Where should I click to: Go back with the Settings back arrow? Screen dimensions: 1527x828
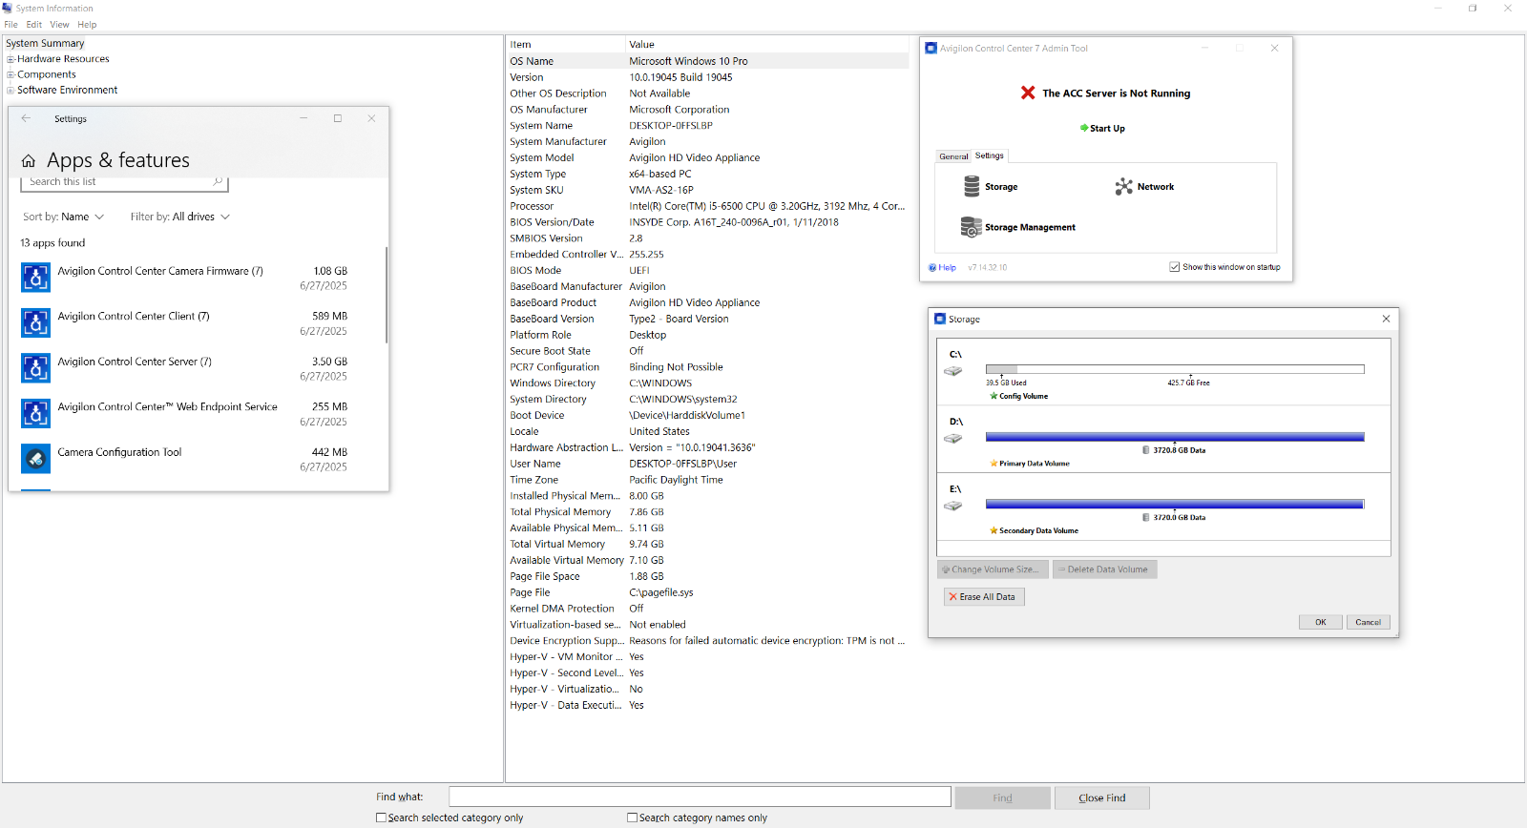click(26, 118)
